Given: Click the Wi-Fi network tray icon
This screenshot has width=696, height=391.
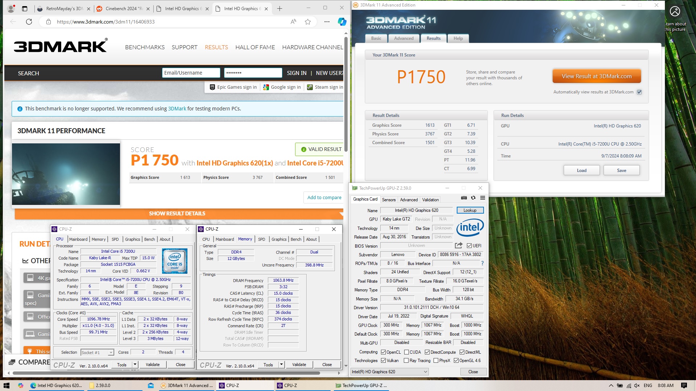Looking at the screenshot, I should [629, 386].
